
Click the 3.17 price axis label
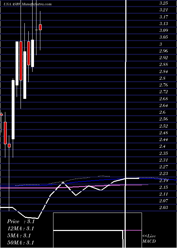(163, 17)
